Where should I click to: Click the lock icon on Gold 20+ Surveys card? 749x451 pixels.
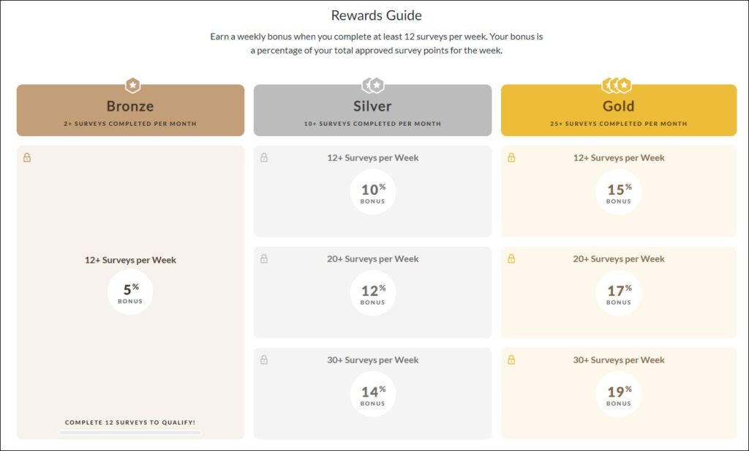tap(511, 258)
